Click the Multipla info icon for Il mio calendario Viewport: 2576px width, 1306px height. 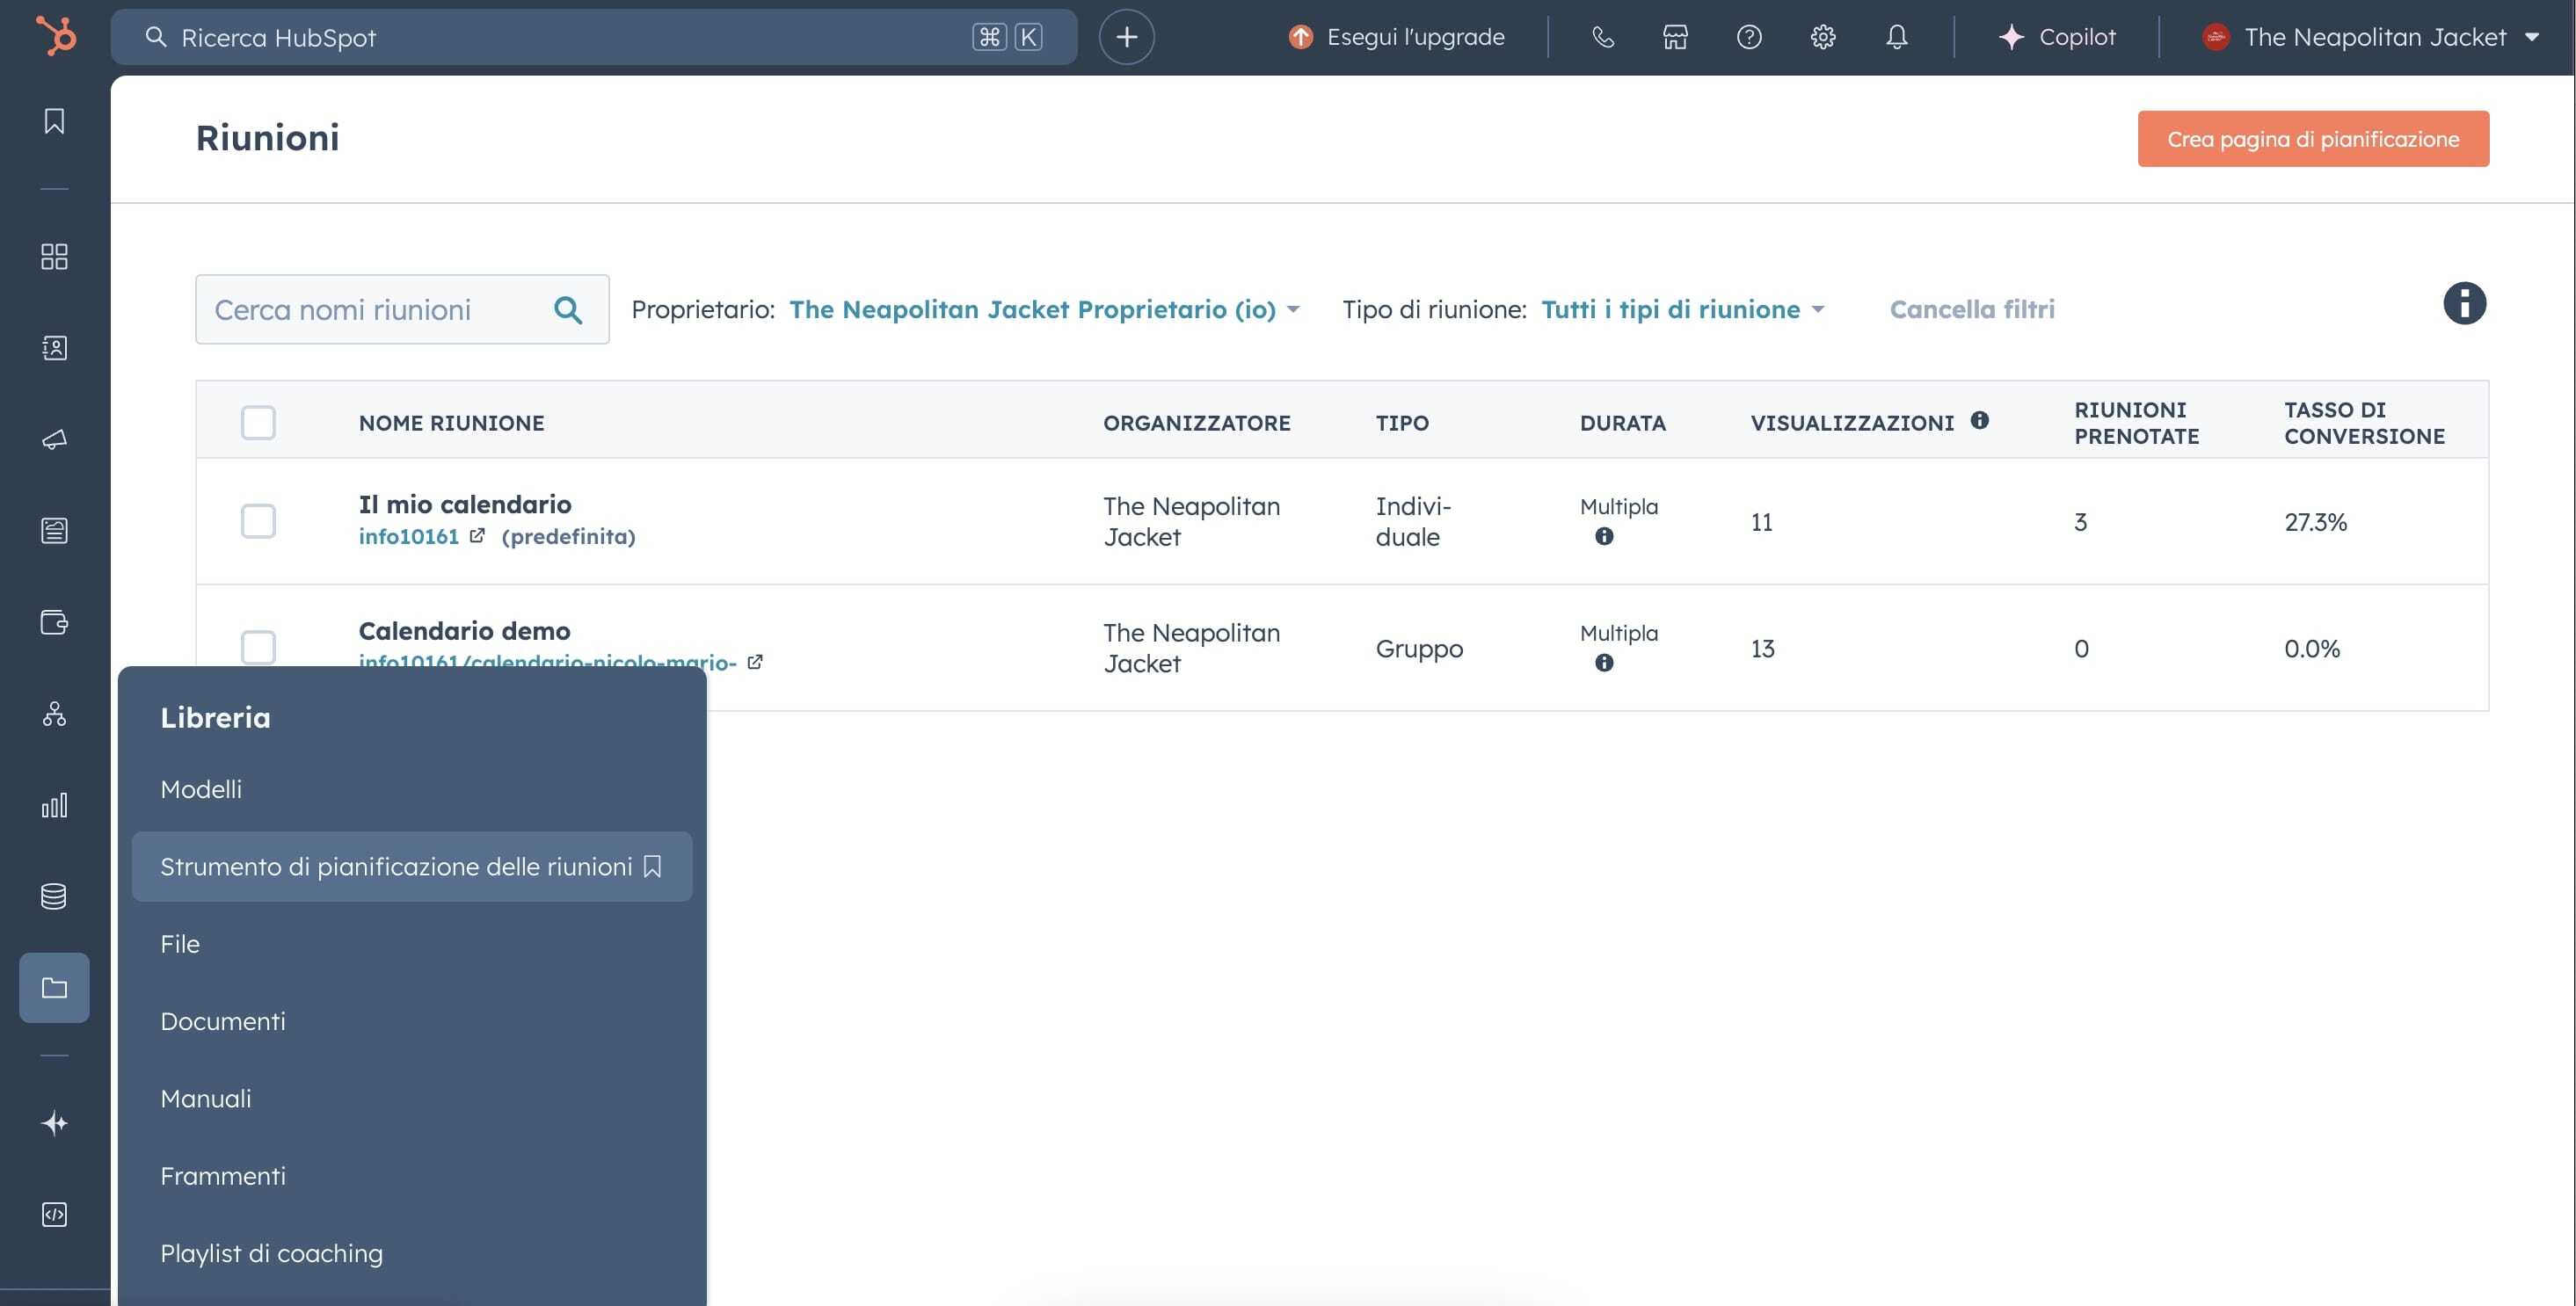(x=1604, y=536)
